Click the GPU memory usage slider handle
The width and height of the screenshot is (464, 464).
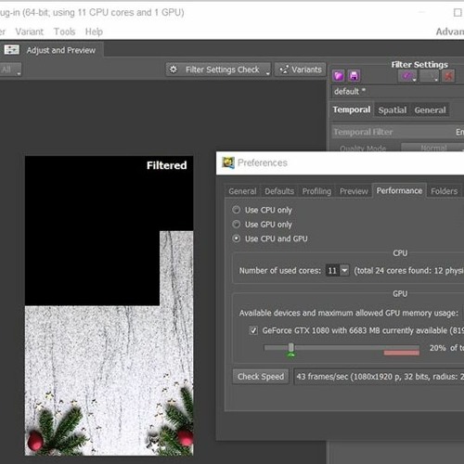coord(291,348)
